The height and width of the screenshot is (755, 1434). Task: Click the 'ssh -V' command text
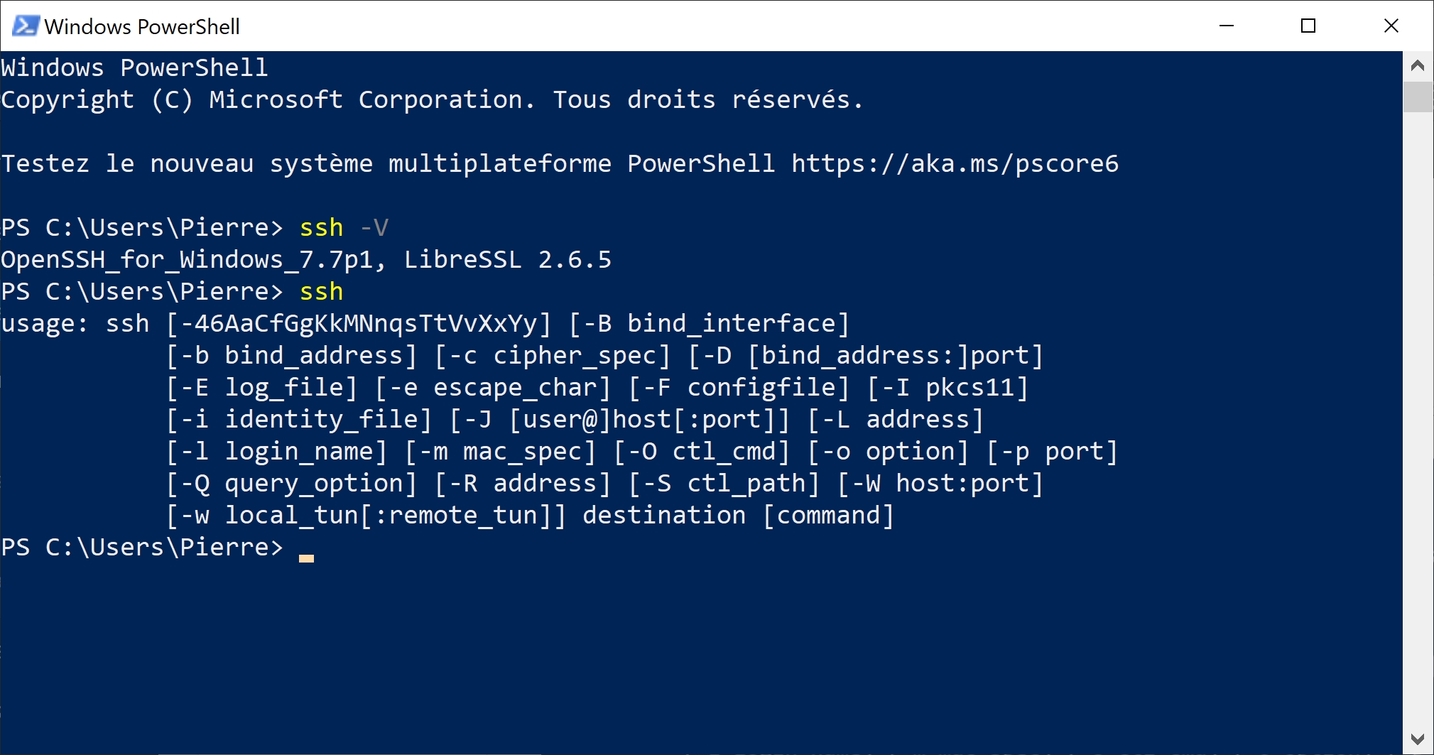[344, 228]
